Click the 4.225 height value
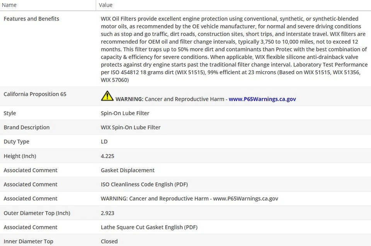This screenshot has width=371, height=246. [x=107, y=156]
